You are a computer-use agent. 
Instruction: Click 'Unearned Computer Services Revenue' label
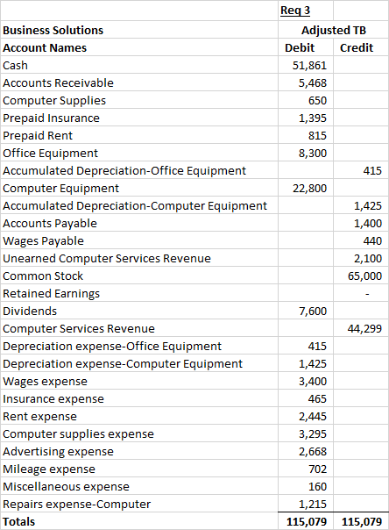tap(107, 259)
